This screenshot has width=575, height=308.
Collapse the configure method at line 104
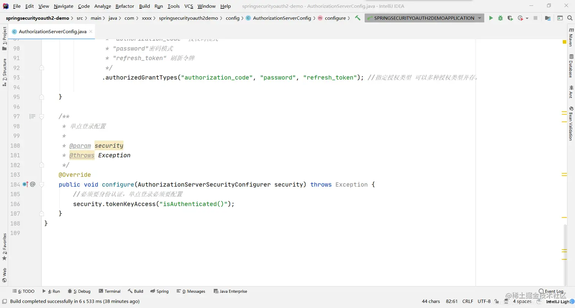(x=42, y=185)
